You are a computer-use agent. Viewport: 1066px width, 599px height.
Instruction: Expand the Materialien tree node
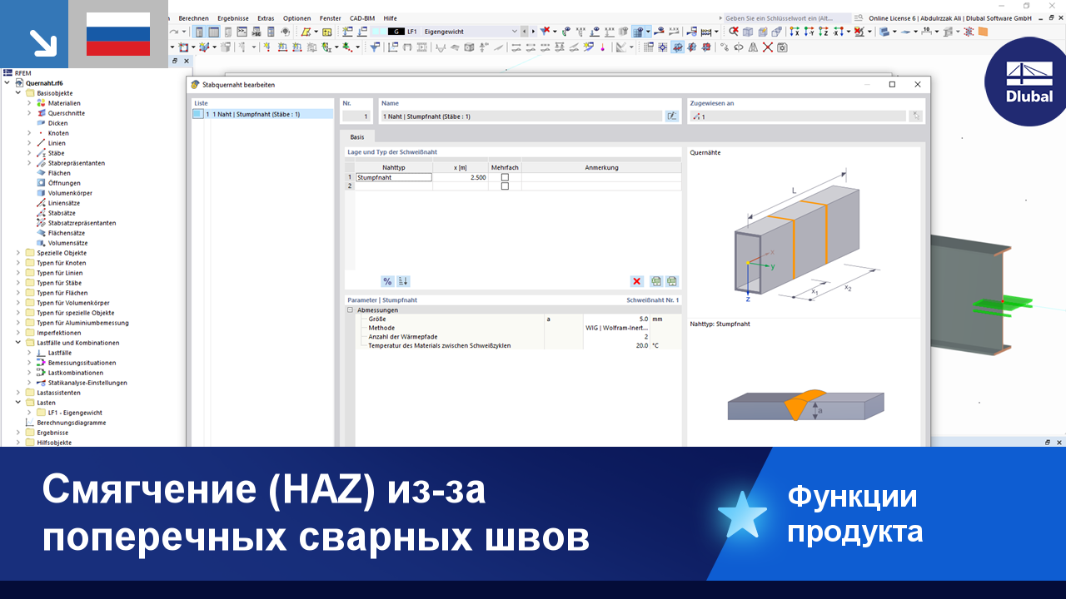(x=29, y=103)
